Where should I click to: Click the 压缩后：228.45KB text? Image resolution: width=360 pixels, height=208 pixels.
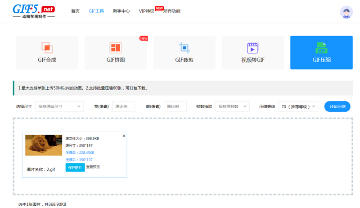pos(80,153)
